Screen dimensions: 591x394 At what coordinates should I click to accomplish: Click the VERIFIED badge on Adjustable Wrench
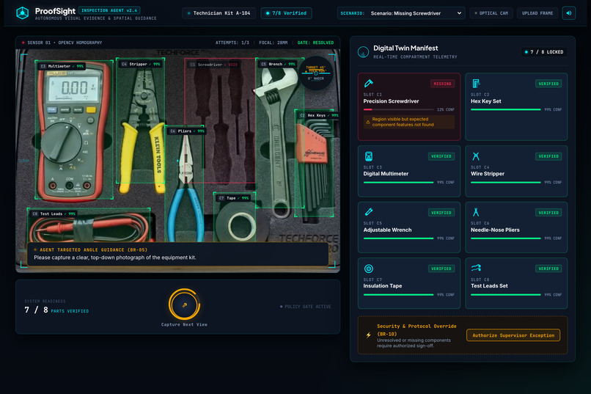click(441, 213)
